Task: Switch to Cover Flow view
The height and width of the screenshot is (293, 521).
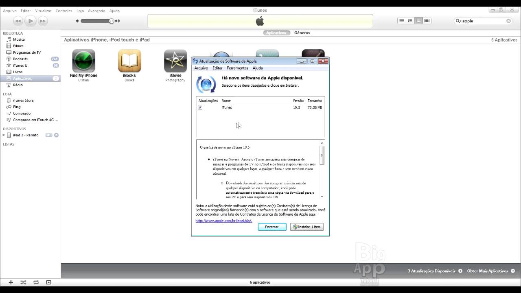Action: click(427, 21)
